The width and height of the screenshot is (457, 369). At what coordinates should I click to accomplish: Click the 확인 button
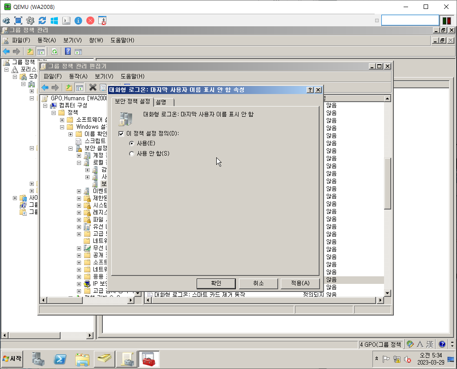point(216,283)
